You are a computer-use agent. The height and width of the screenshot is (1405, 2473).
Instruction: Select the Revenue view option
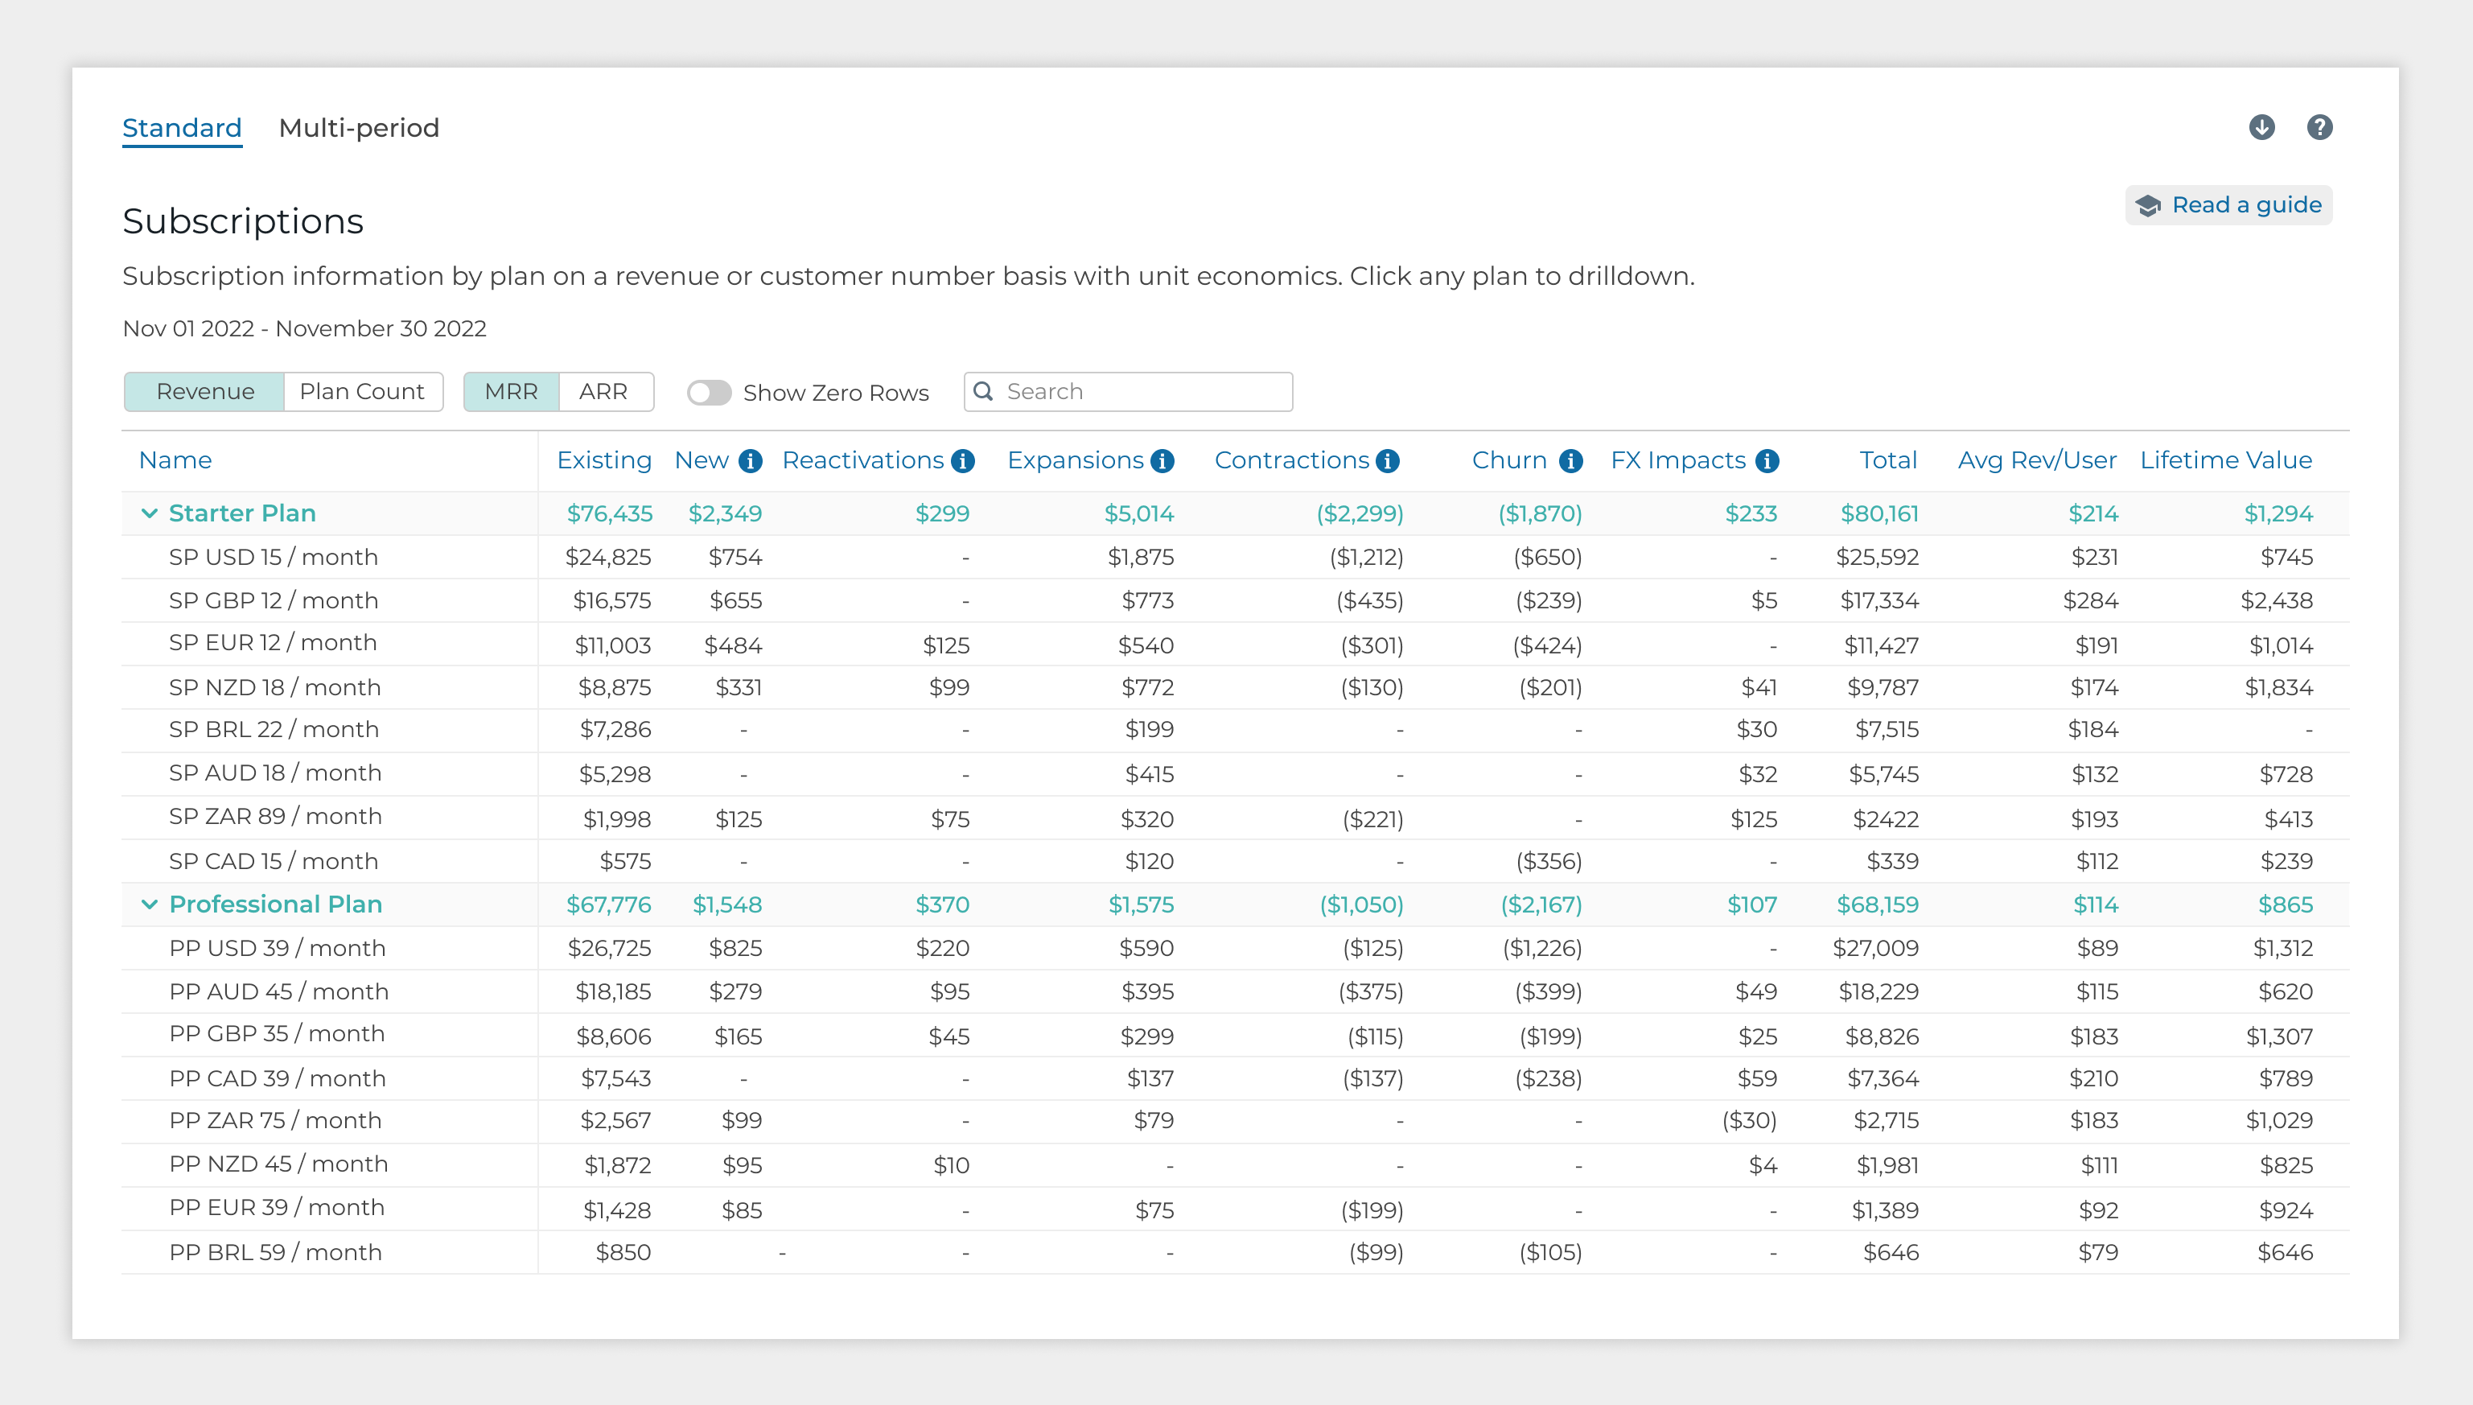tap(204, 392)
